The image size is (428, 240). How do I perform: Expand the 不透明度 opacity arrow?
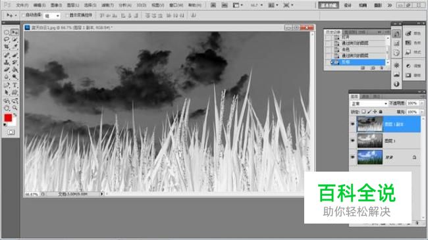click(x=421, y=103)
